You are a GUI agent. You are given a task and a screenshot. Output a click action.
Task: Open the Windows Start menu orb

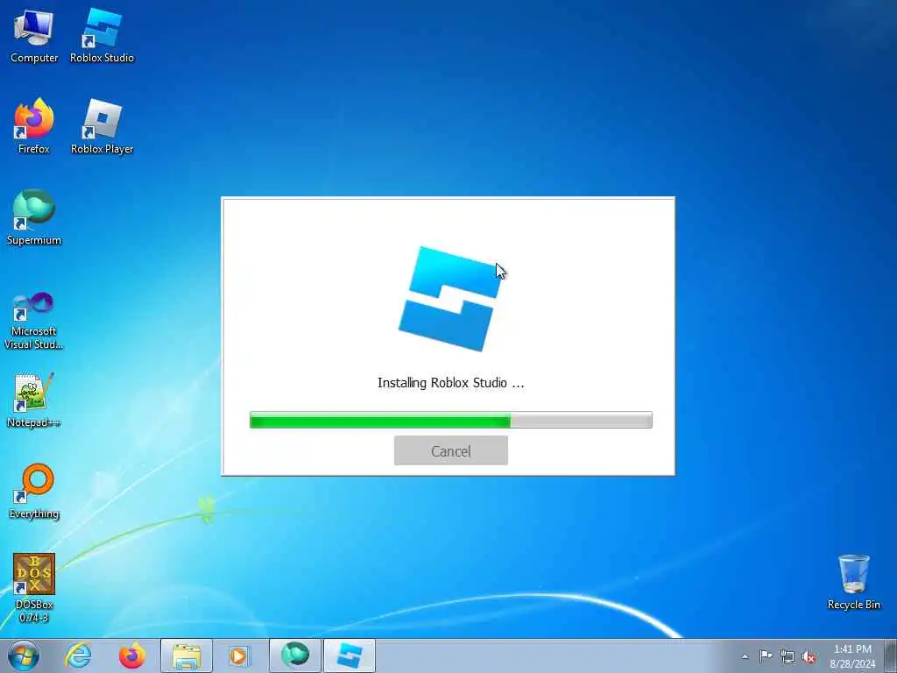click(x=24, y=655)
